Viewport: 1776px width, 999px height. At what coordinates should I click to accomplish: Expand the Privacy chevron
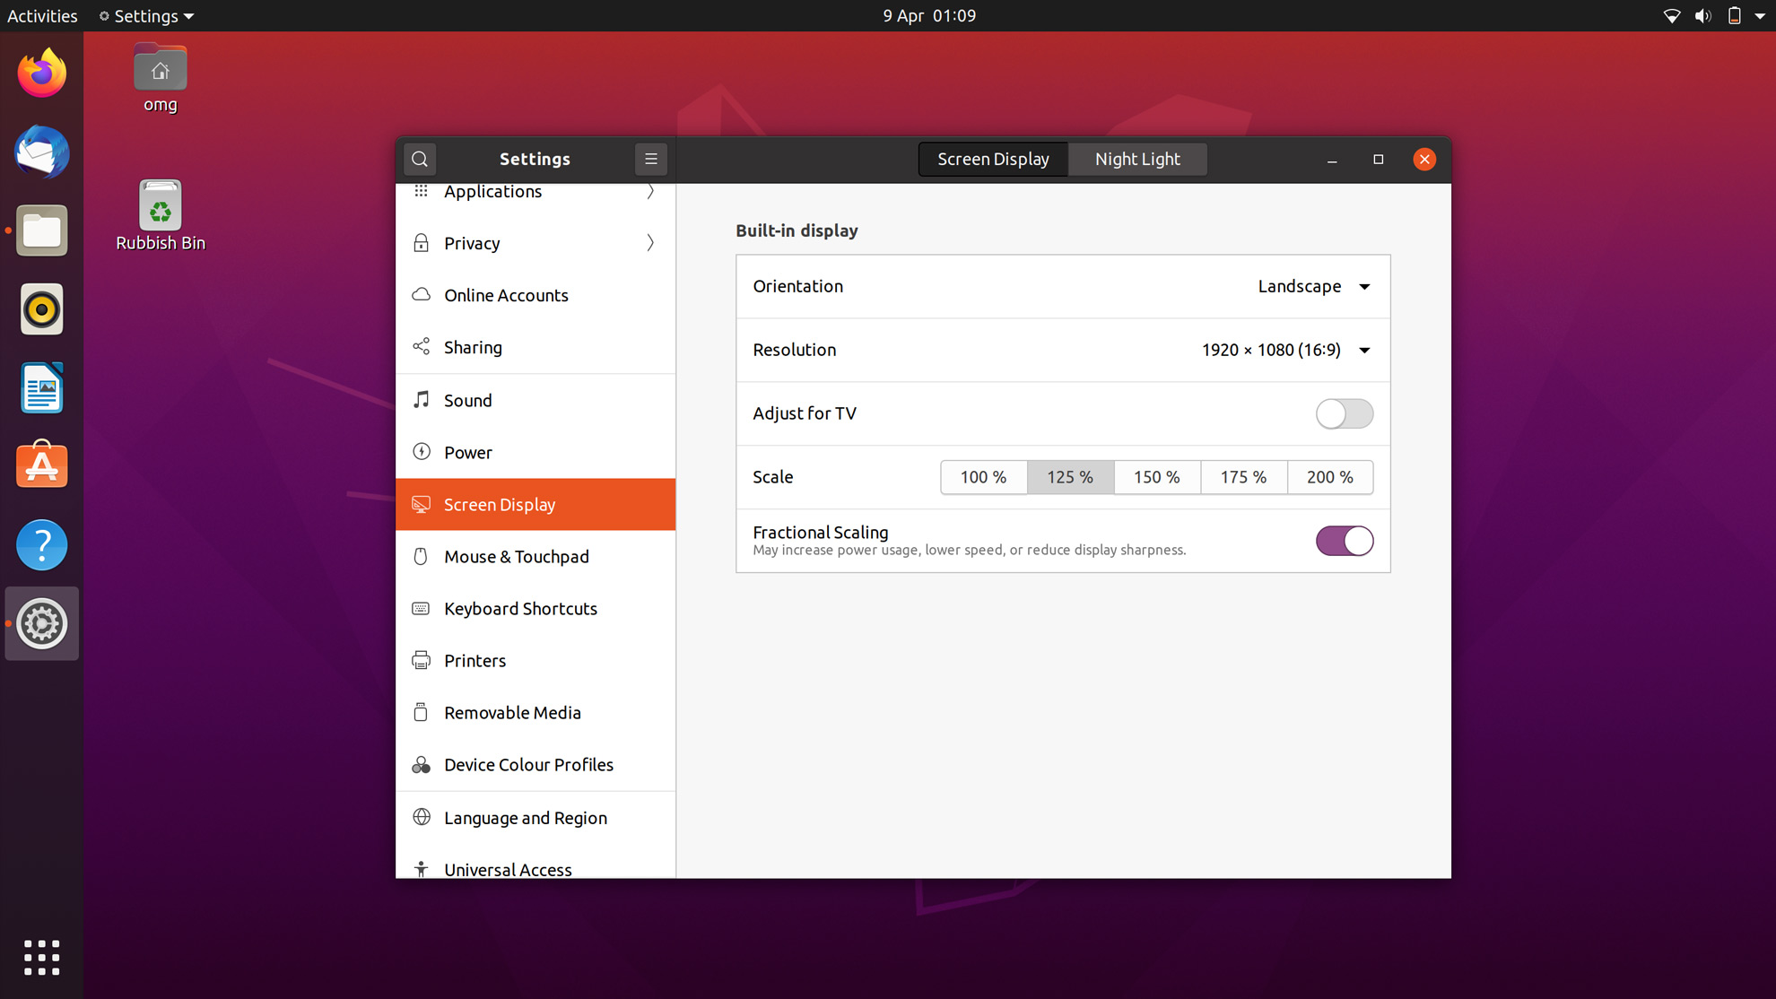tap(650, 243)
